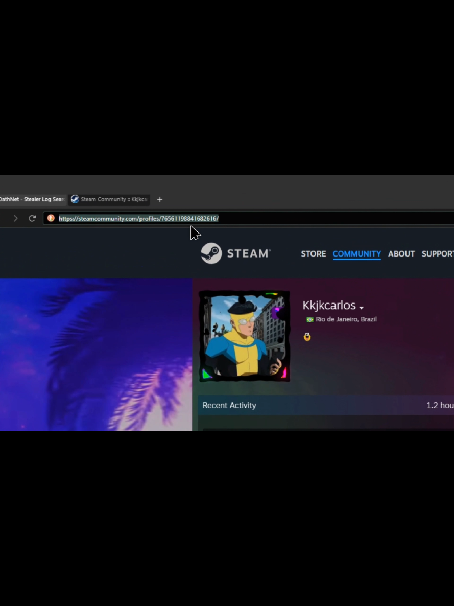Open the STORE menu

pos(314,254)
